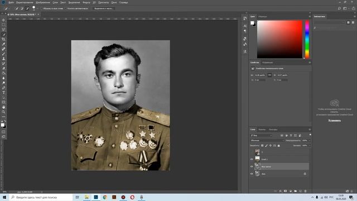Click Subtract from selection mode icon
Viewport: 357px width, 201px height.
[27, 8]
